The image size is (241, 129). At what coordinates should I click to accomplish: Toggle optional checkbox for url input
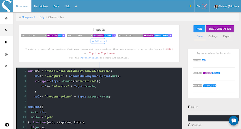[48, 36]
